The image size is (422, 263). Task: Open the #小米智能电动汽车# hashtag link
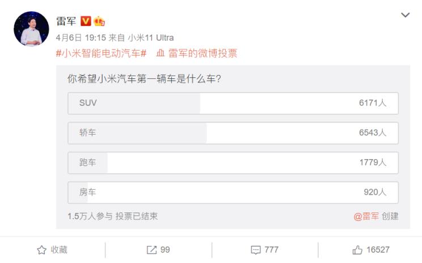102,53
